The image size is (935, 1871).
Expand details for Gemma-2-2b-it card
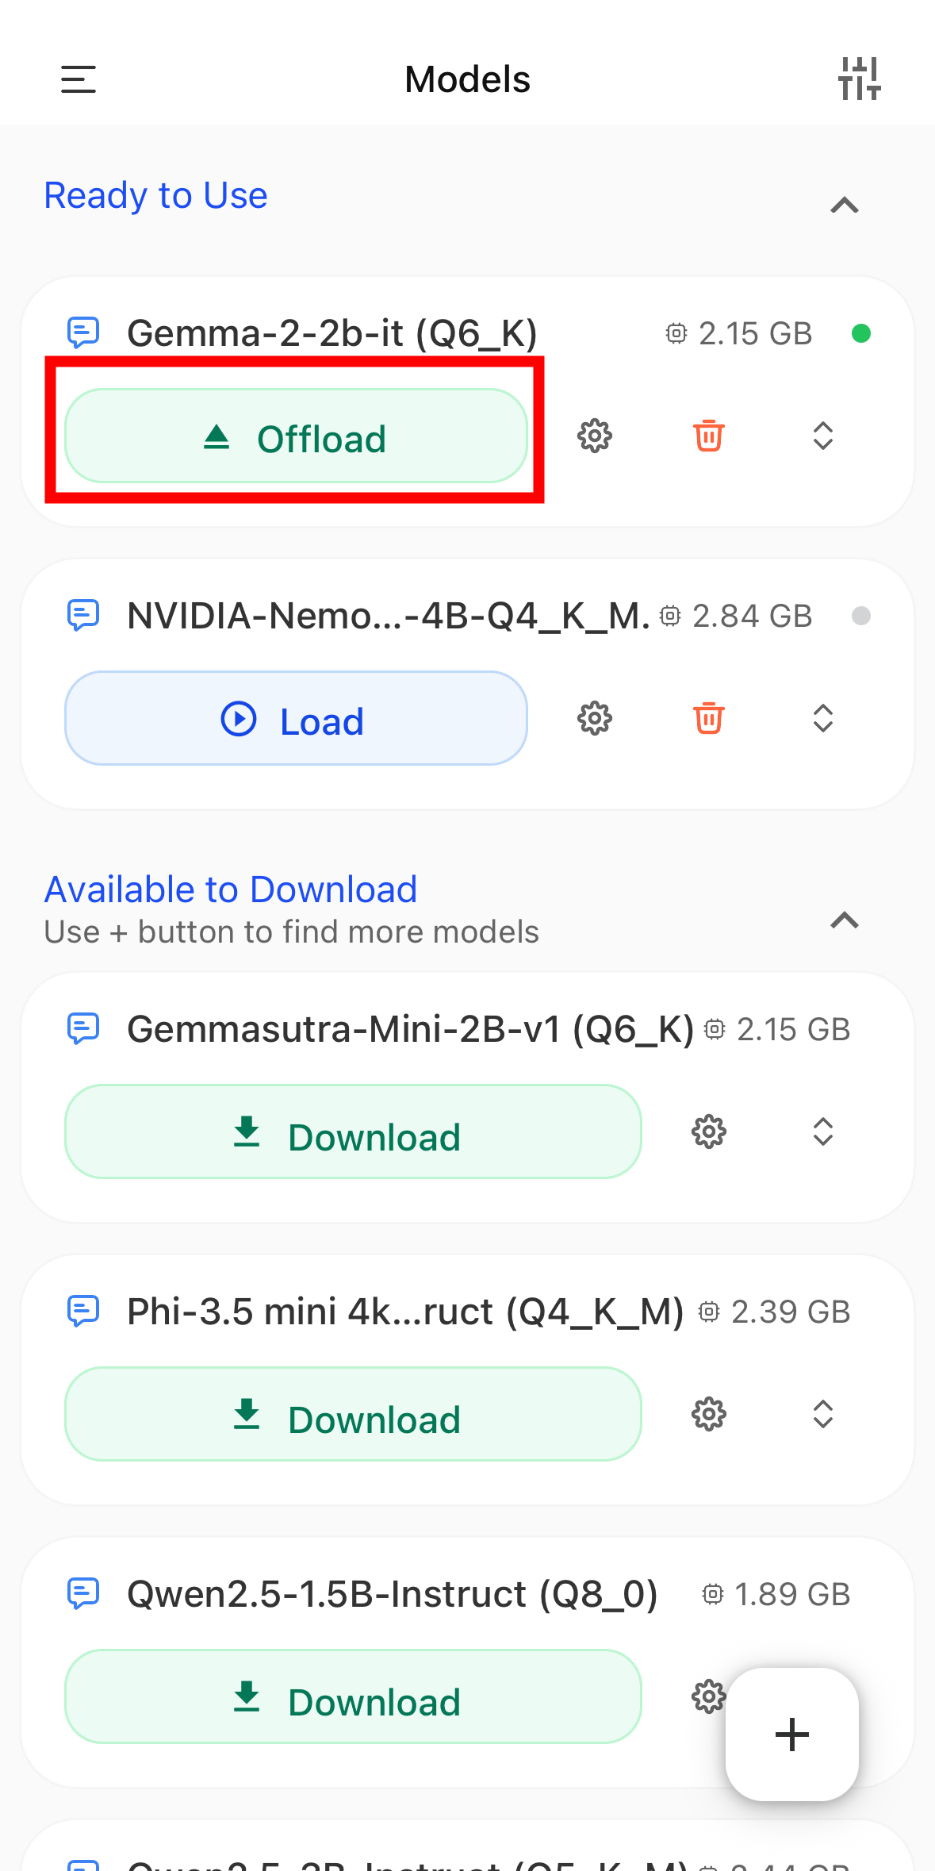coord(823,436)
